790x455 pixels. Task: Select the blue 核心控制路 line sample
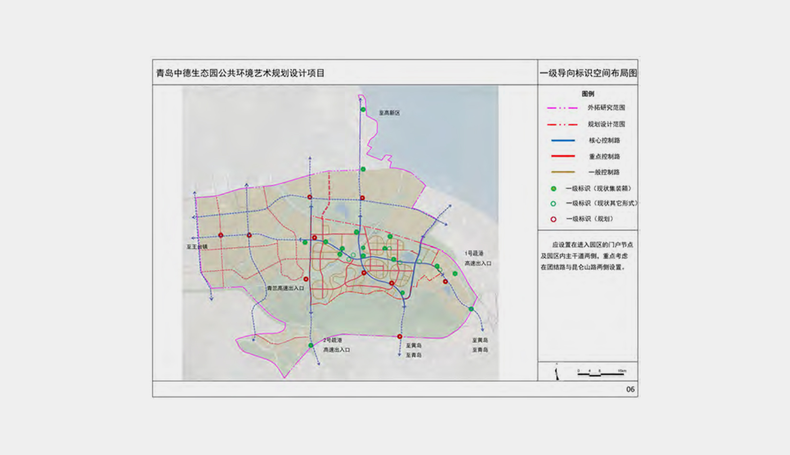coord(563,140)
